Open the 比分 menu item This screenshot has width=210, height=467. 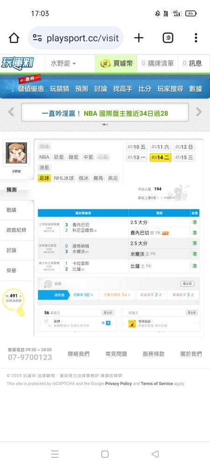coord(145,89)
